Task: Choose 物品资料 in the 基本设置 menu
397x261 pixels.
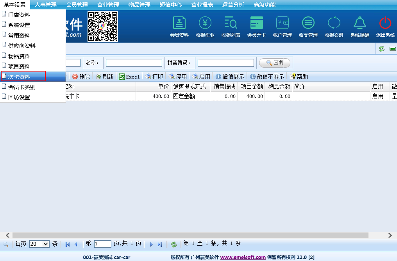Action: 19,56
